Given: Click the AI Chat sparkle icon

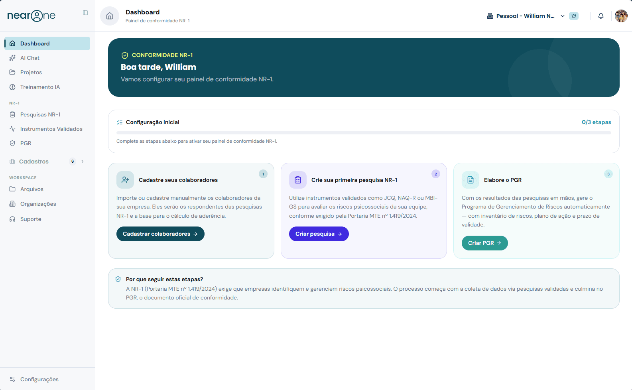Looking at the screenshot, I should [12, 58].
